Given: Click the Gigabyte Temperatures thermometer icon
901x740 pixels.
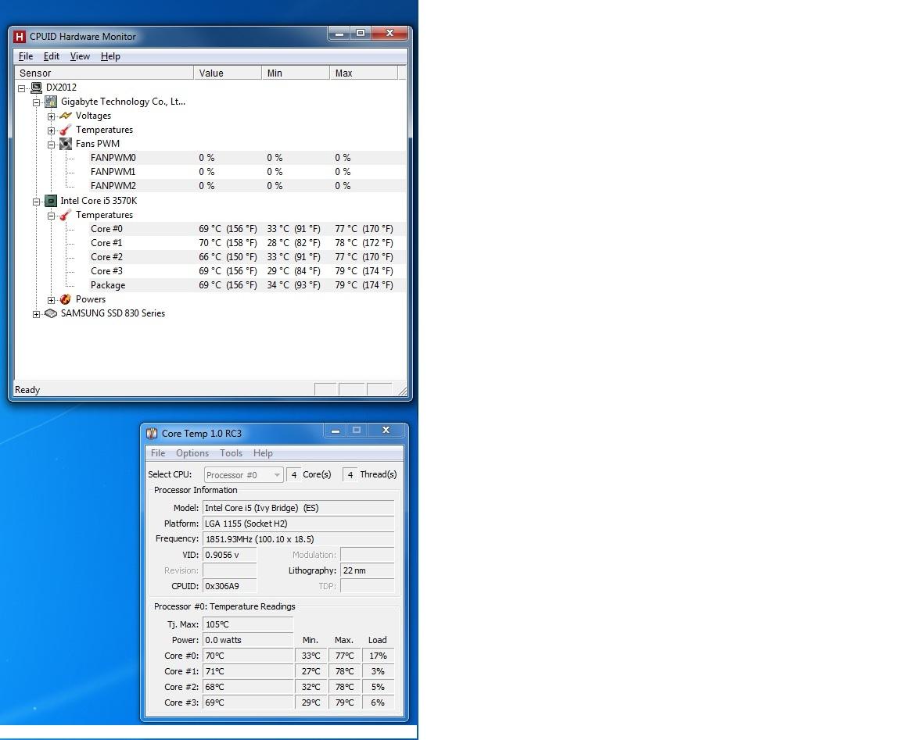Looking at the screenshot, I should (x=66, y=130).
